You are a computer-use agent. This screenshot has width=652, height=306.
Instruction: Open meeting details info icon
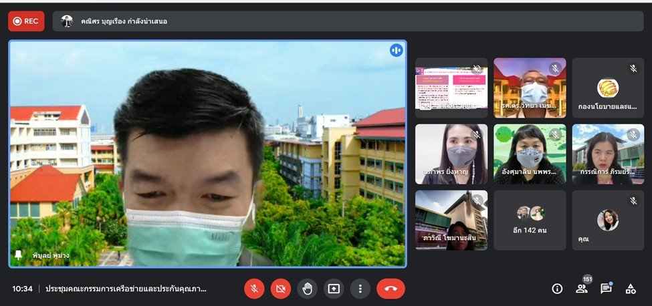tap(557, 289)
